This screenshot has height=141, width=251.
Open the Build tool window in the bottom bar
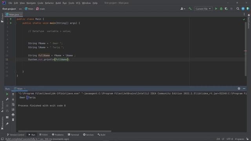click(x=102, y=135)
